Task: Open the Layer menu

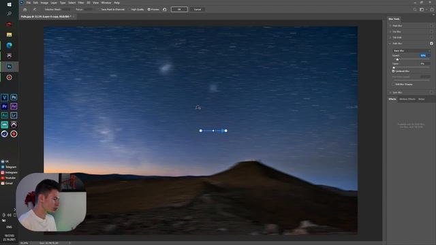Action: tap(54, 3)
